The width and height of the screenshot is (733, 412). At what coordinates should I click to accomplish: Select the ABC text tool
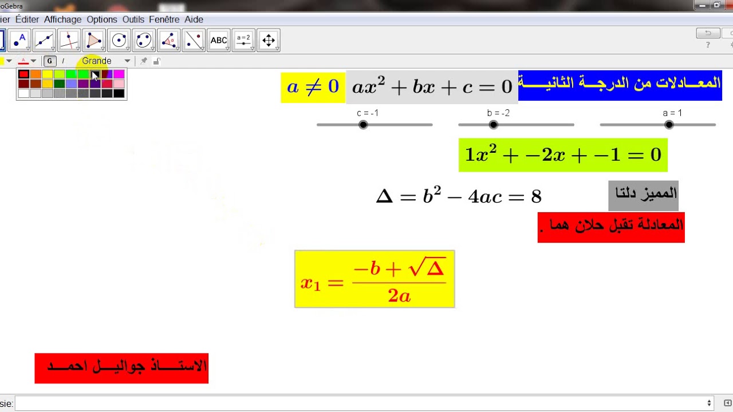219,40
